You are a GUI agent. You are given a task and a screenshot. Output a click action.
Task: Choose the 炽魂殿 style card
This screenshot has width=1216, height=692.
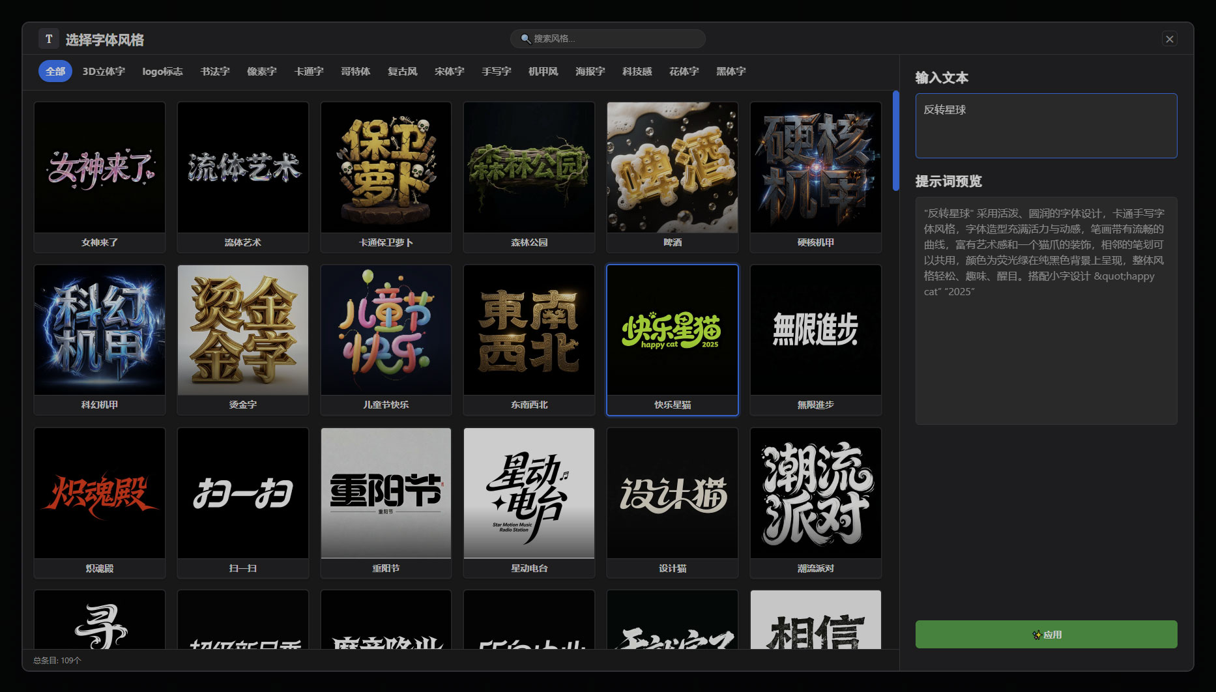[x=100, y=502]
